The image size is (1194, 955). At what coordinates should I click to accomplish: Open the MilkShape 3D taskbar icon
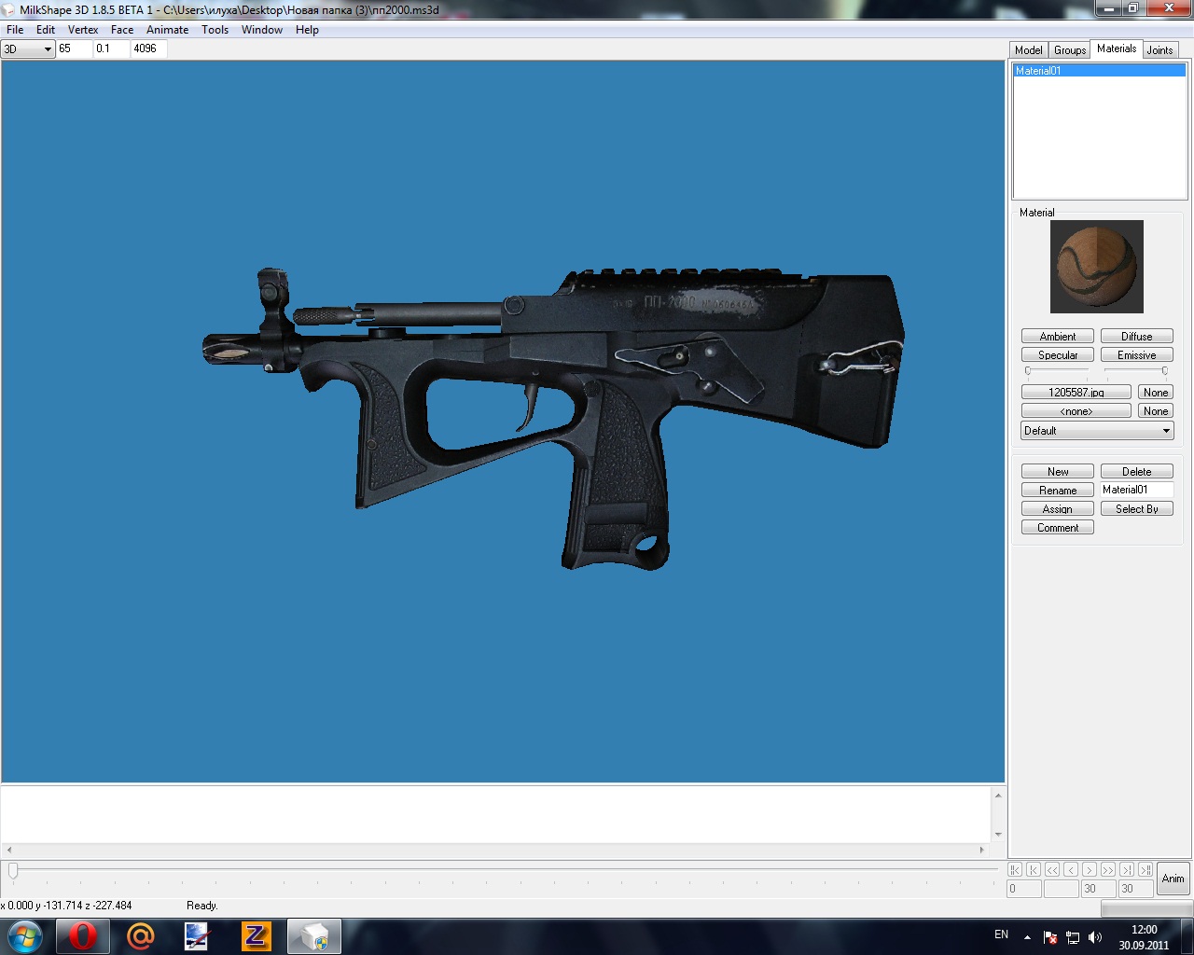[313, 935]
